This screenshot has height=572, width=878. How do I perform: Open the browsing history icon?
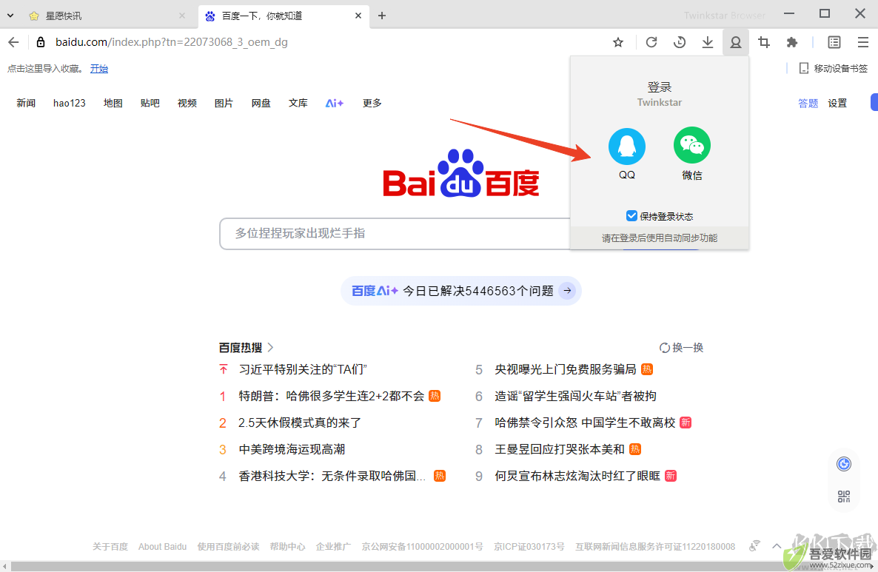pyautogui.click(x=679, y=42)
